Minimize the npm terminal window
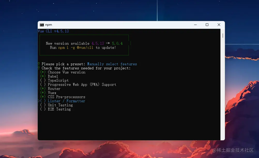Viewport: 259px width, 158px height. (x=195, y=25)
